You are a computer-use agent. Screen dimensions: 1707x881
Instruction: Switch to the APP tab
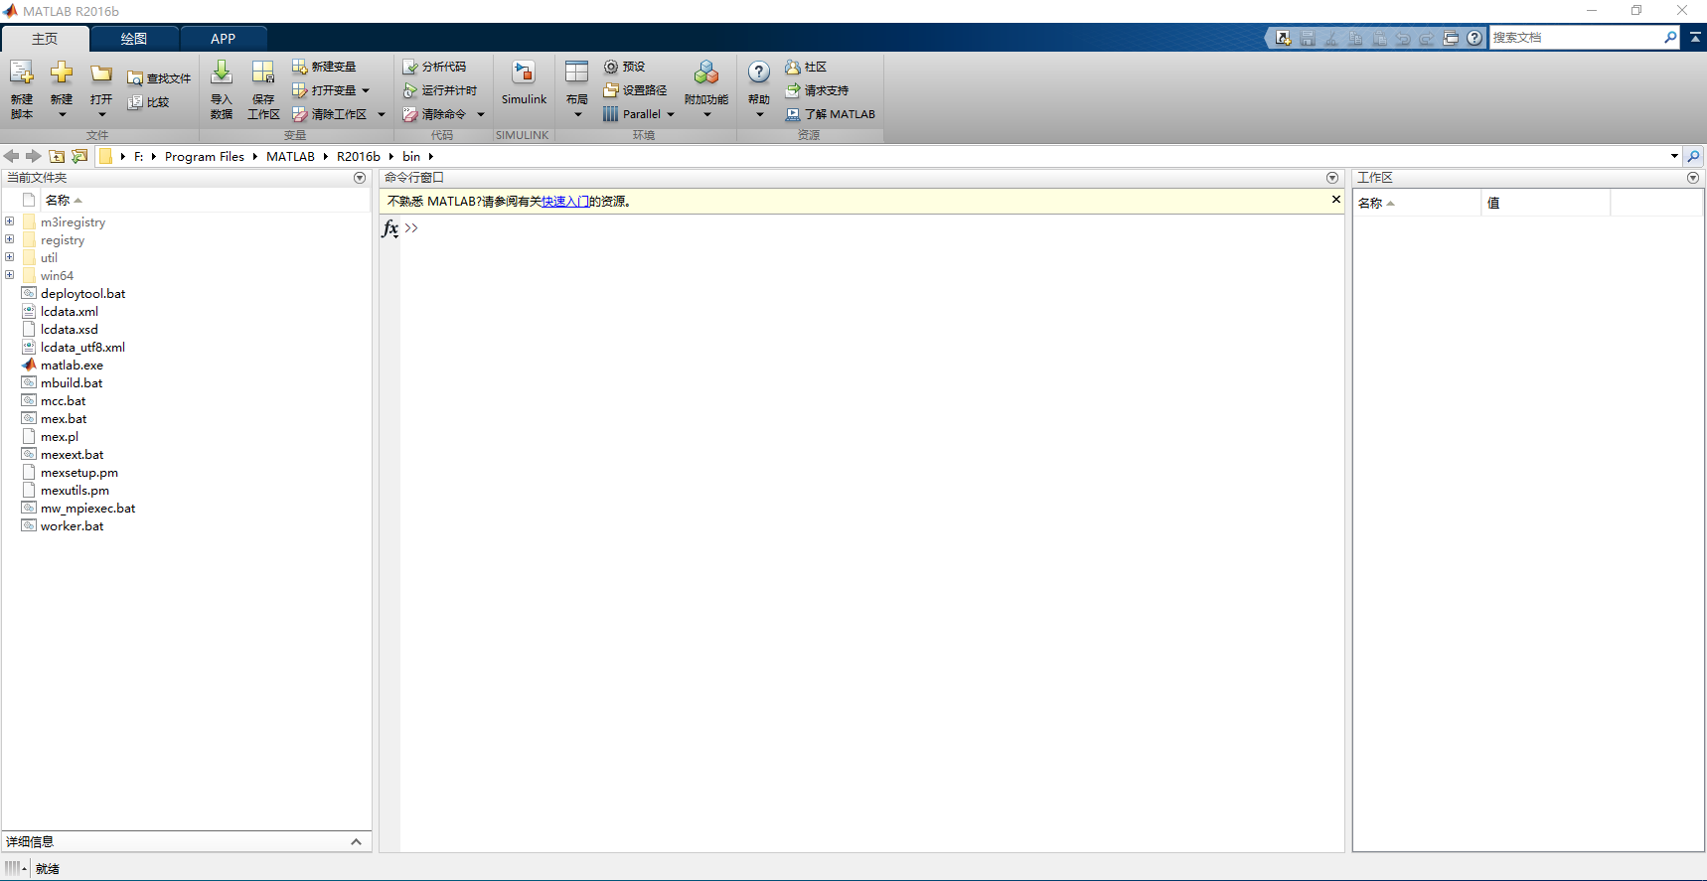point(223,39)
